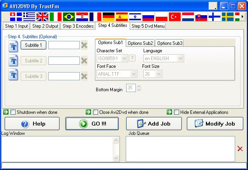The height and width of the screenshot is (170, 248).
Task: Click the text icon beside Subtitle 1
Action: pos(13,46)
